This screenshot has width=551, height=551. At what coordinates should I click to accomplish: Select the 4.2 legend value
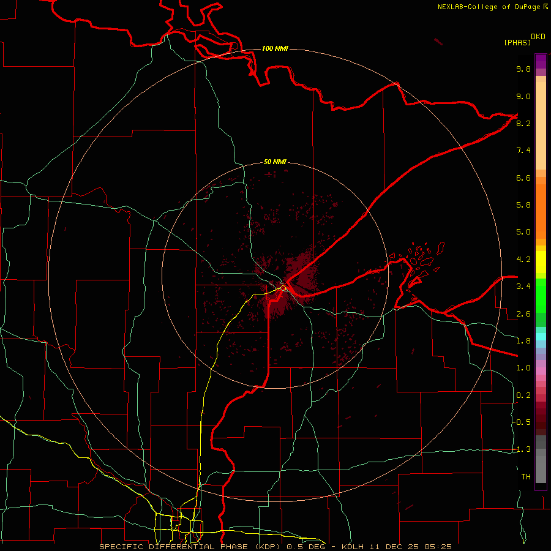(x=523, y=260)
